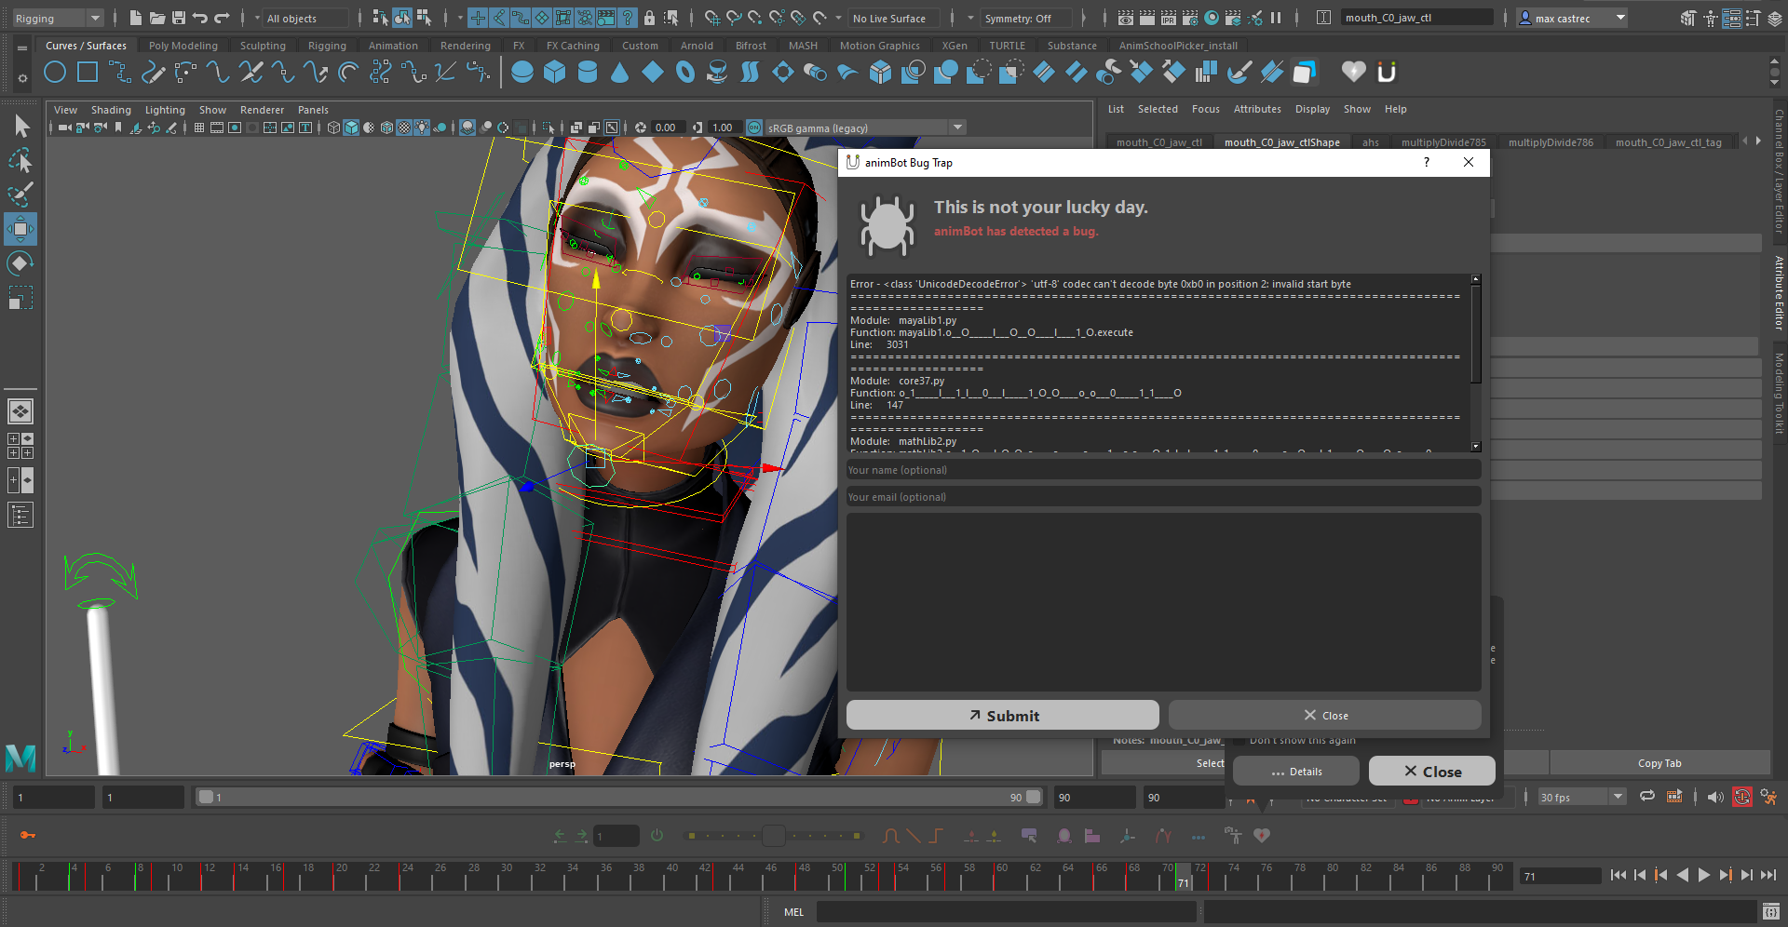Select the Pencil Curve tool
Image resolution: width=1788 pixels, height=927 pixels.
(153, 72)
